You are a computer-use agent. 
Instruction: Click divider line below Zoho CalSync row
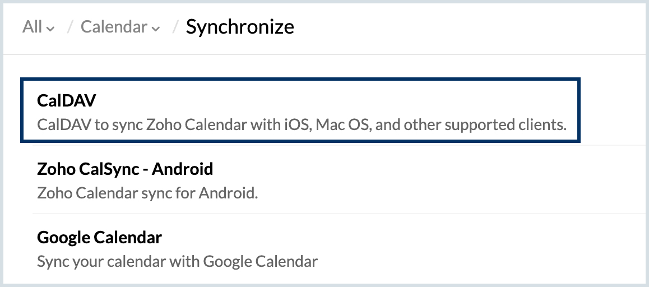pyautogui.click(x=341, y=214)
